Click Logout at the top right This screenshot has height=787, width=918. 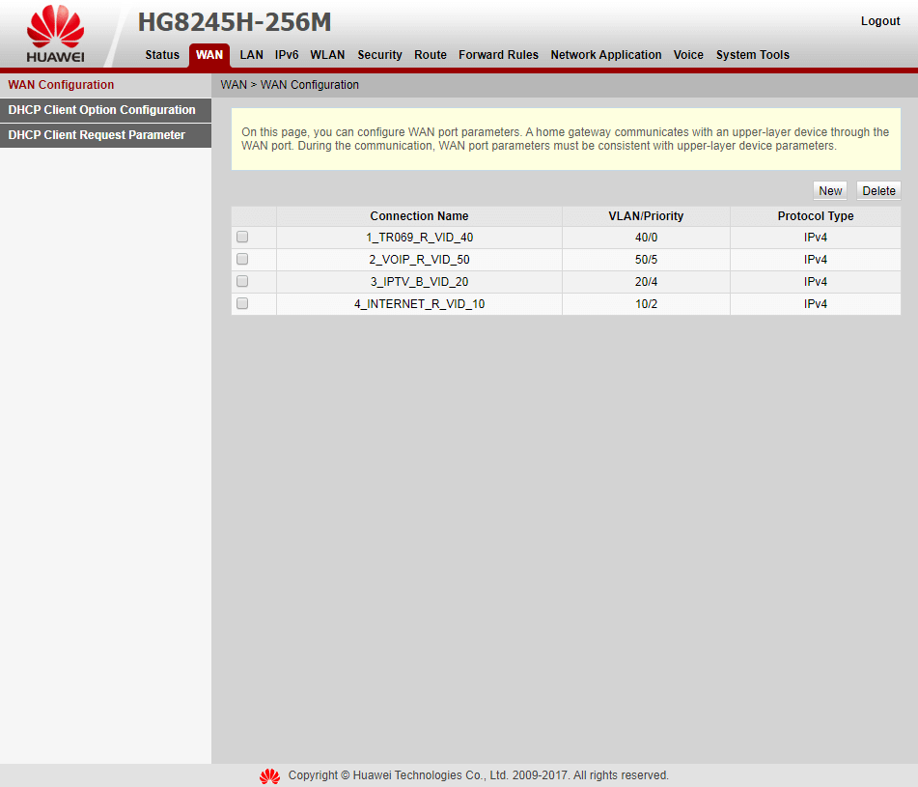pyautogui.click(x=879, y=20)
